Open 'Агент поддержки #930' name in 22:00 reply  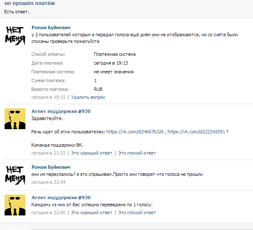pos(61,197)
